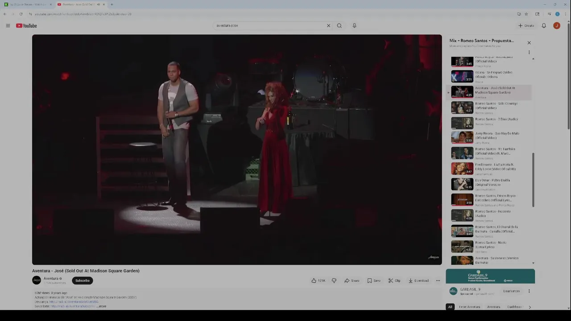The width and height of the screenshot is (571, 321).
Task: Play Romeo Santos - Solo Conmigo
Action: pos(490,107)
